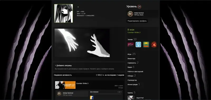Click the showcase hint text below Добавить витрину

pyautogui.click(x=84, y=69)
